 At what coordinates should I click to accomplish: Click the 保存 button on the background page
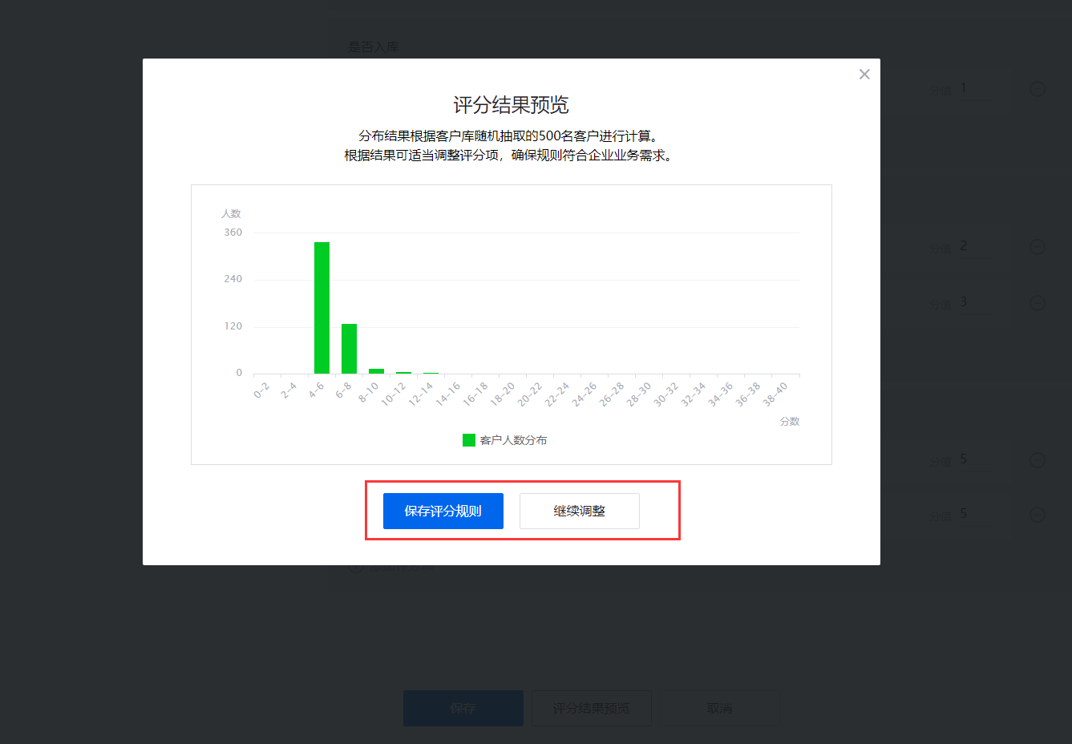pos(463,709)
